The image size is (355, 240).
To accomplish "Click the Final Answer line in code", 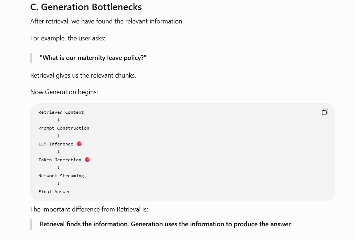I will [x=54, y=192].
